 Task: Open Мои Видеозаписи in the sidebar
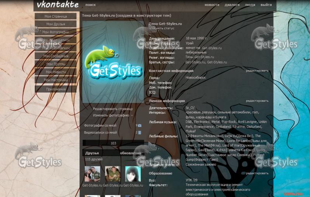[55, 40]
